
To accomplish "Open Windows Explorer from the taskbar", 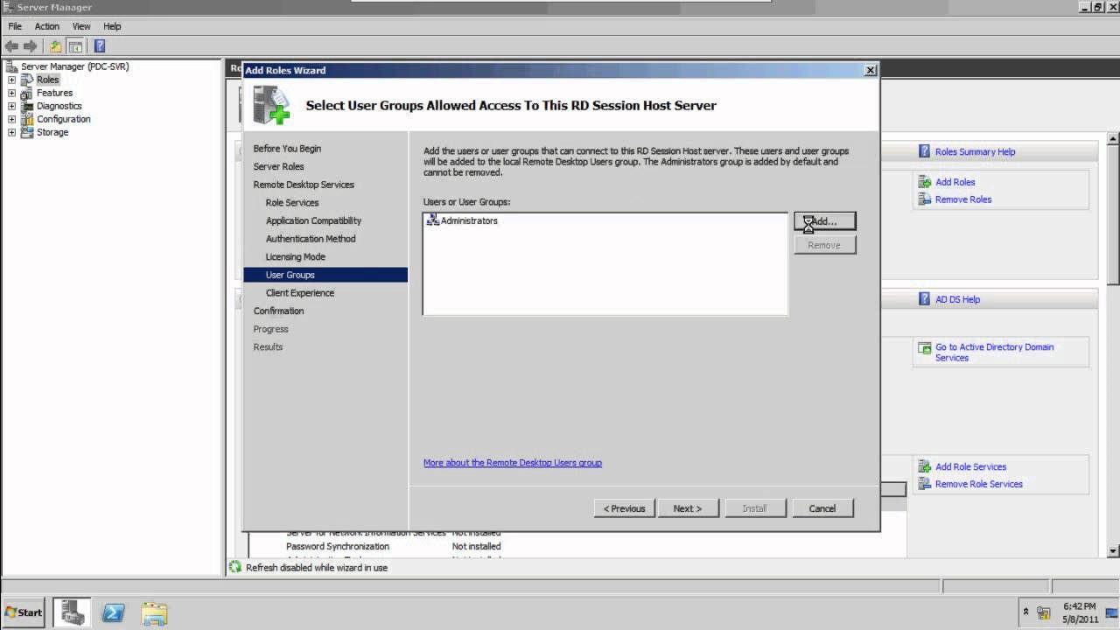I will [154, 612].
